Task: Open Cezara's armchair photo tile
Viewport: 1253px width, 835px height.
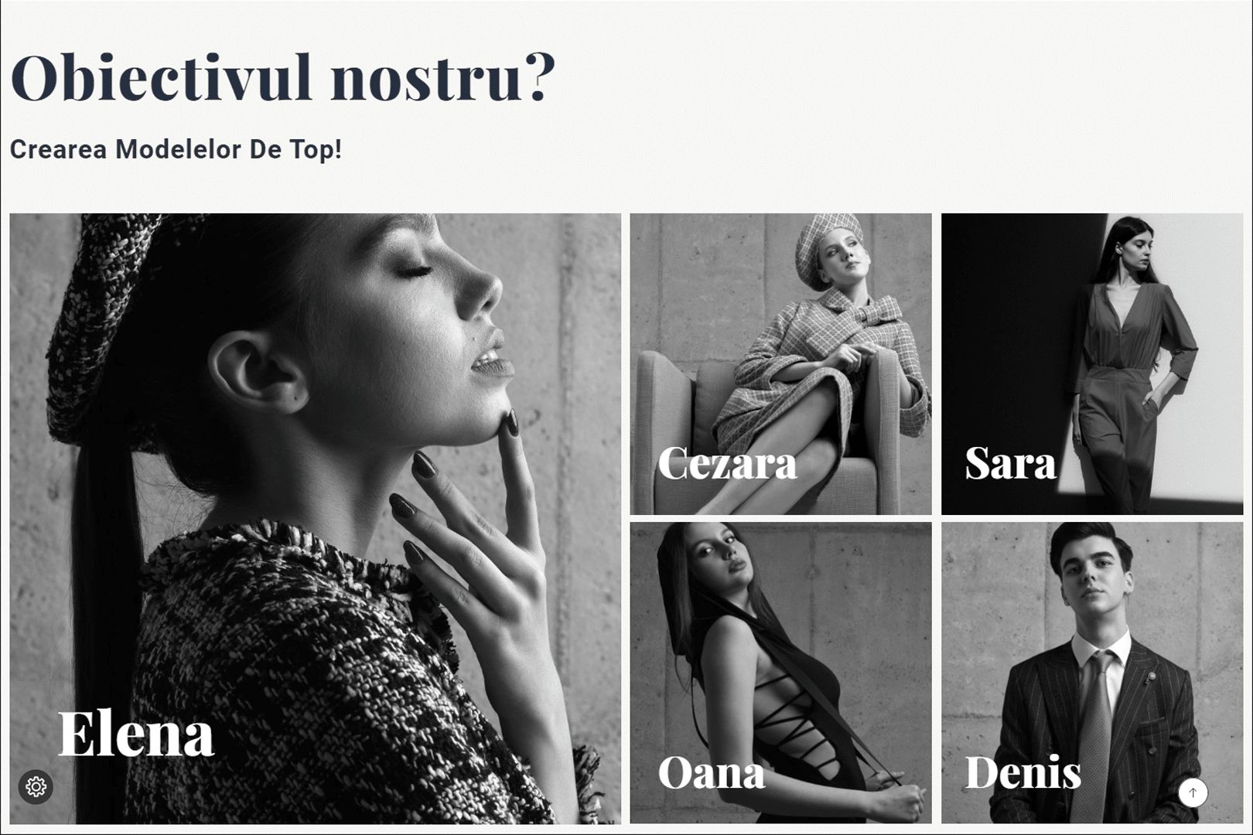Action: [x=780, y=364]
